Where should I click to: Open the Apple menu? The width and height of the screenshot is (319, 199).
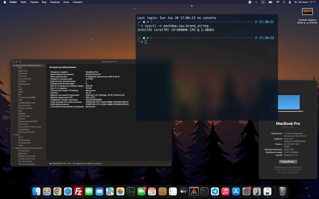tap(5, 2)
